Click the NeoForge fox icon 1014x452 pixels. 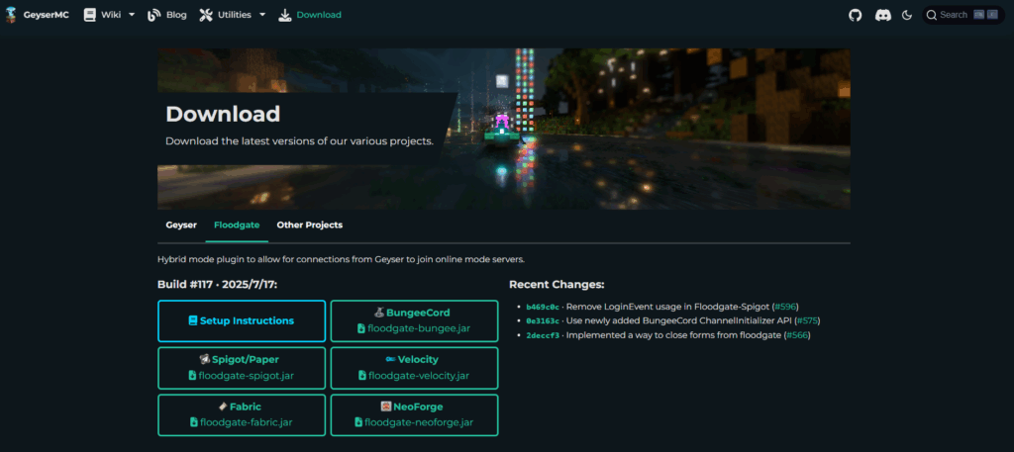point(386,407)
